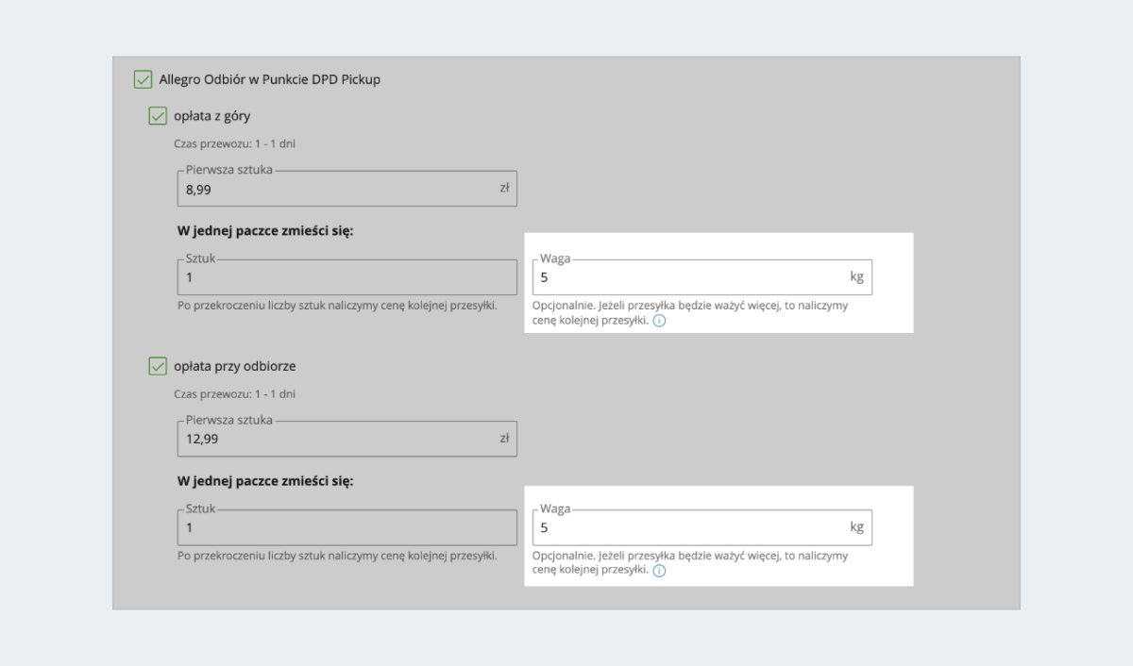The image size is (1133, 666).
Task: Select the Waga field under 'opłata przy odbiorze'
Action: coord(689,528)
